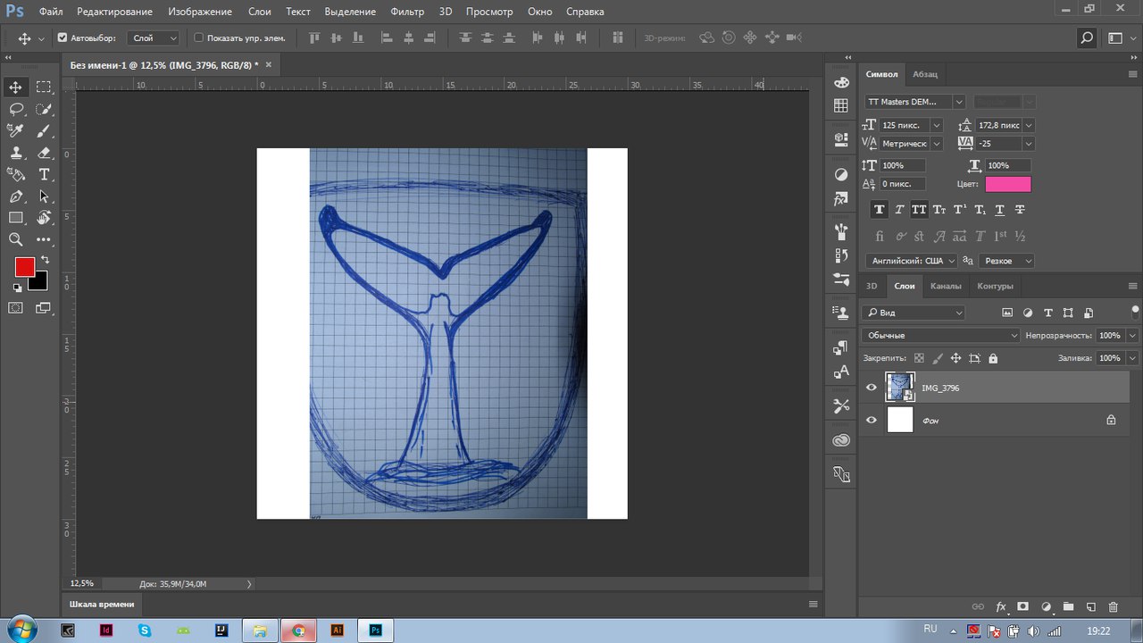Toggle all caps TT text style

pyautogui.click(x=919, y=210)
